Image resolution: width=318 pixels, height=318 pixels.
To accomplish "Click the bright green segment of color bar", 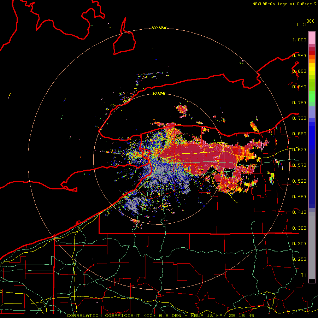I will [312, 96].
